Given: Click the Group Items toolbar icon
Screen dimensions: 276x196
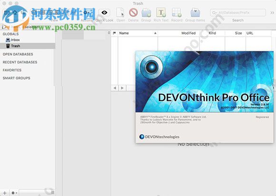Looking at the screenshot, I should (x=195, y=13).
